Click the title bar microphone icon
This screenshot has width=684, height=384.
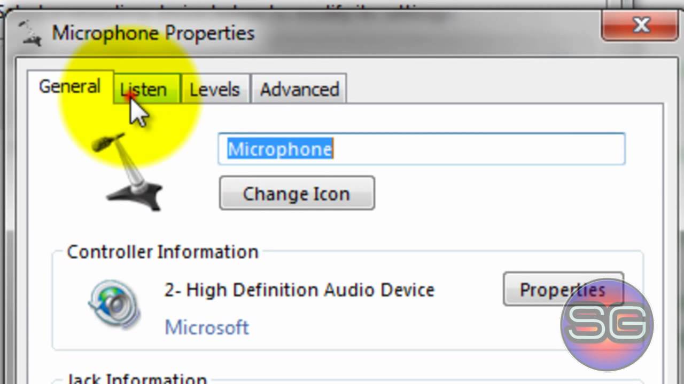click(x=30, y=32)
